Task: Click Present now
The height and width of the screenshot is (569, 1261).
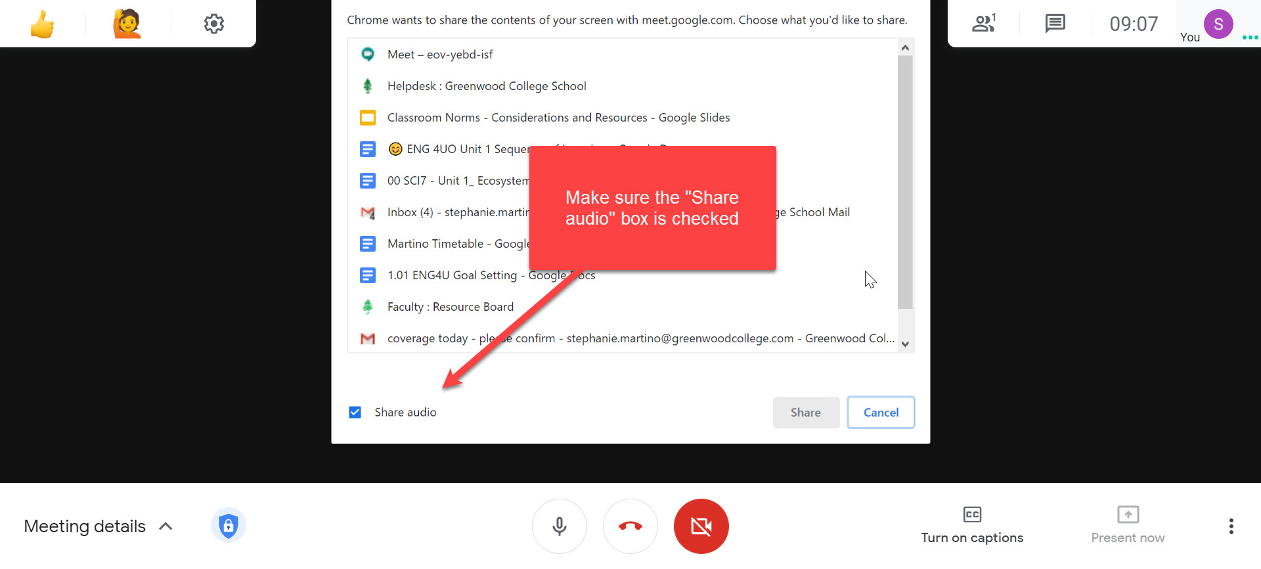Action: click(x=1128, y=526)
